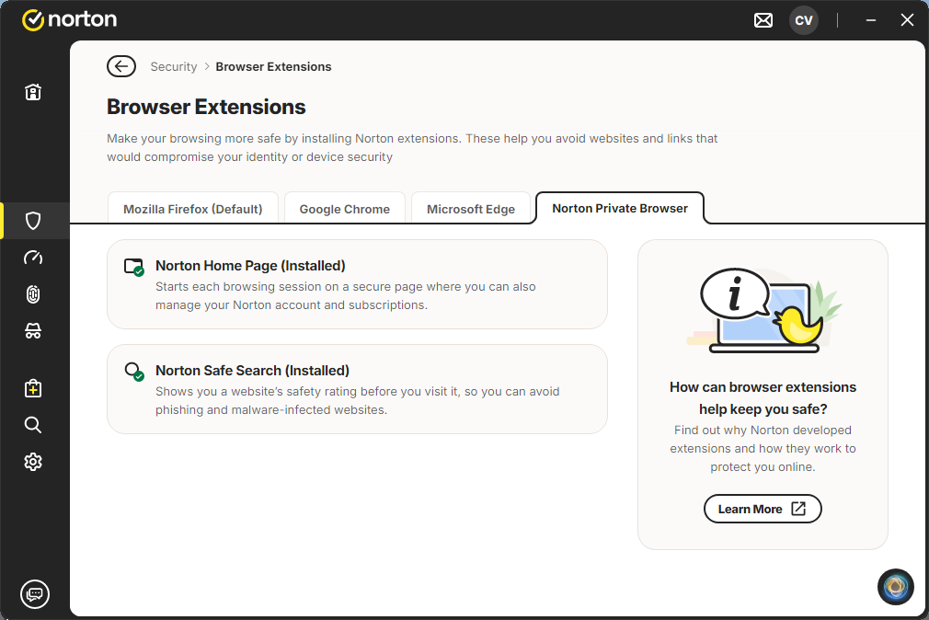Viewport: 929px width, 620px height.
Task: Open the Performance speedometer icon
Action: tap(33, 258)
